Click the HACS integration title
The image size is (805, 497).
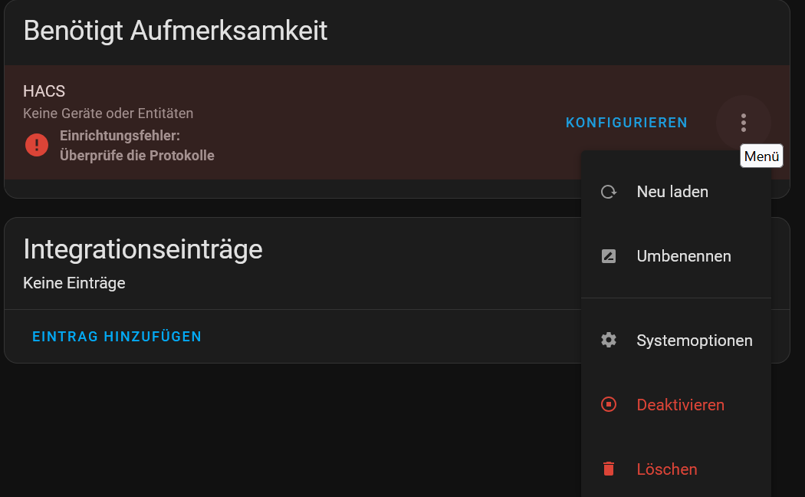coord(44,91)
